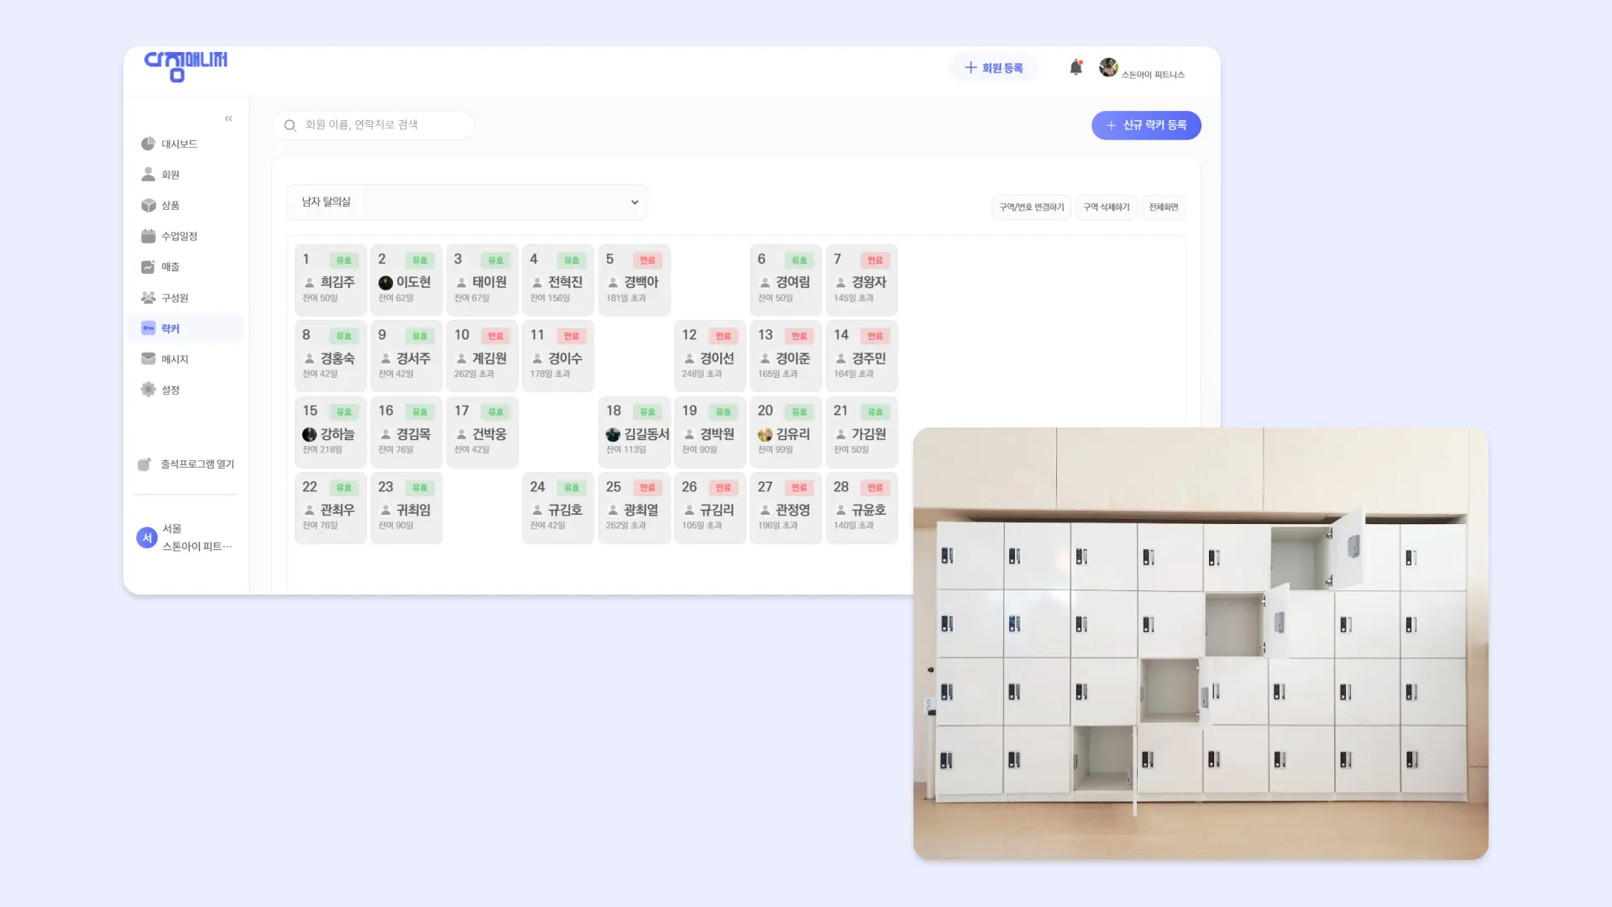Click the 신규 락커 등록 button
1612x907 pixels.
point(1146,125)
